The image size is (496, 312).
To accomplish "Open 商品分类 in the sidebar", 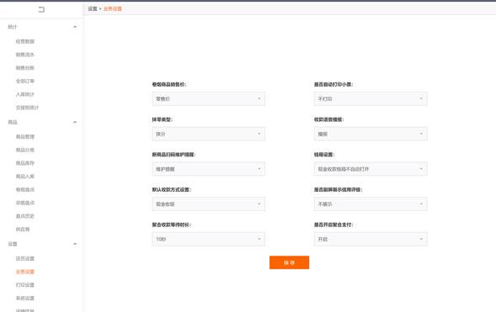I will 25,150.
